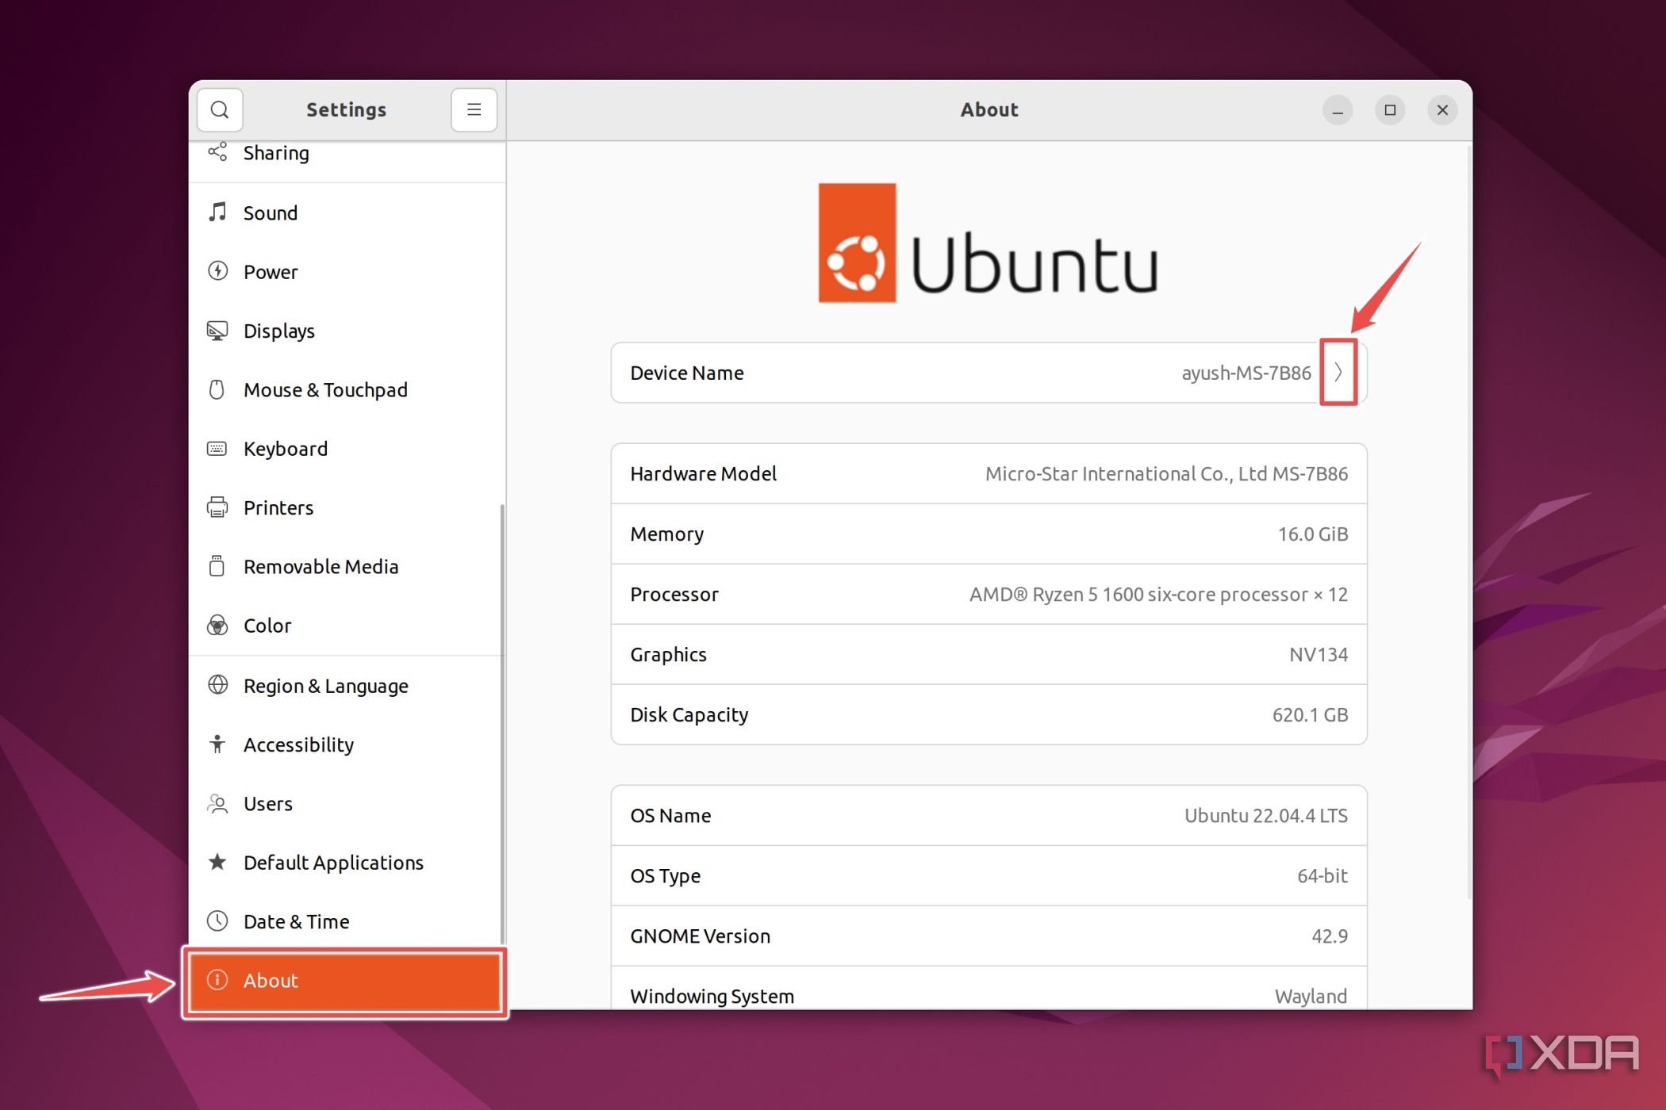Viewport: 1666px width, 1110px height.
Task: Click the Default Applications star icon
Action: [x=217, y=862]
